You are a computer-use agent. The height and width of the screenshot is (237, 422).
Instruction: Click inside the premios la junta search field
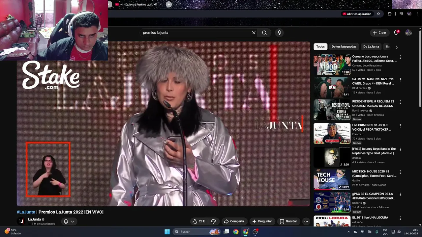click(196, 33)
